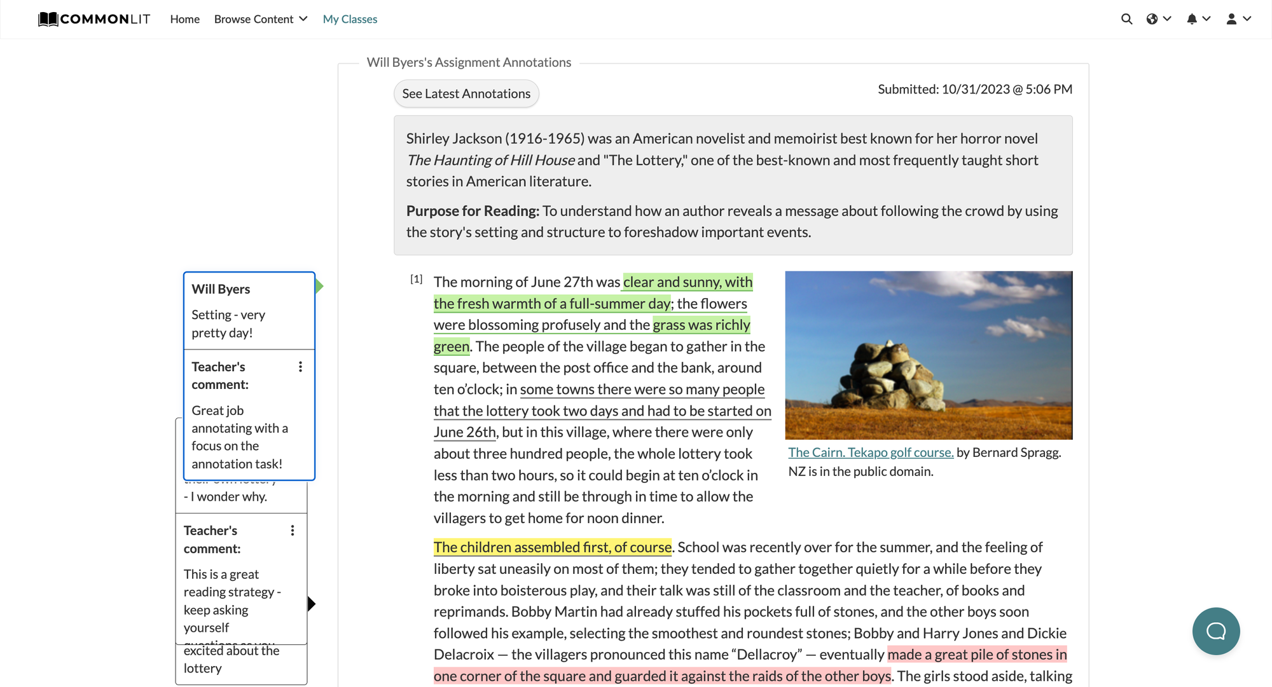Open options for 'great reading strategy' teacher comment
The image size is (1272, 687).
293,531
